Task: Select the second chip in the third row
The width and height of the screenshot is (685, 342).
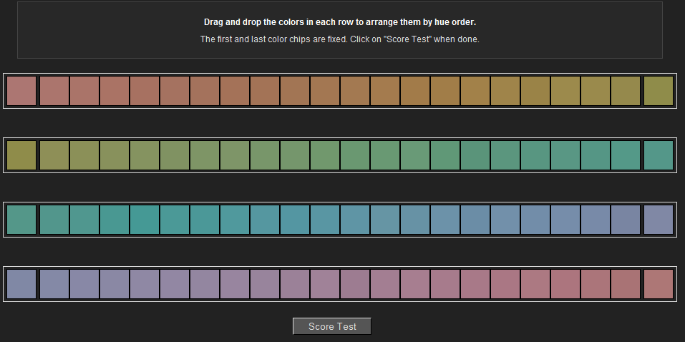Action: [x=54, y=220]
